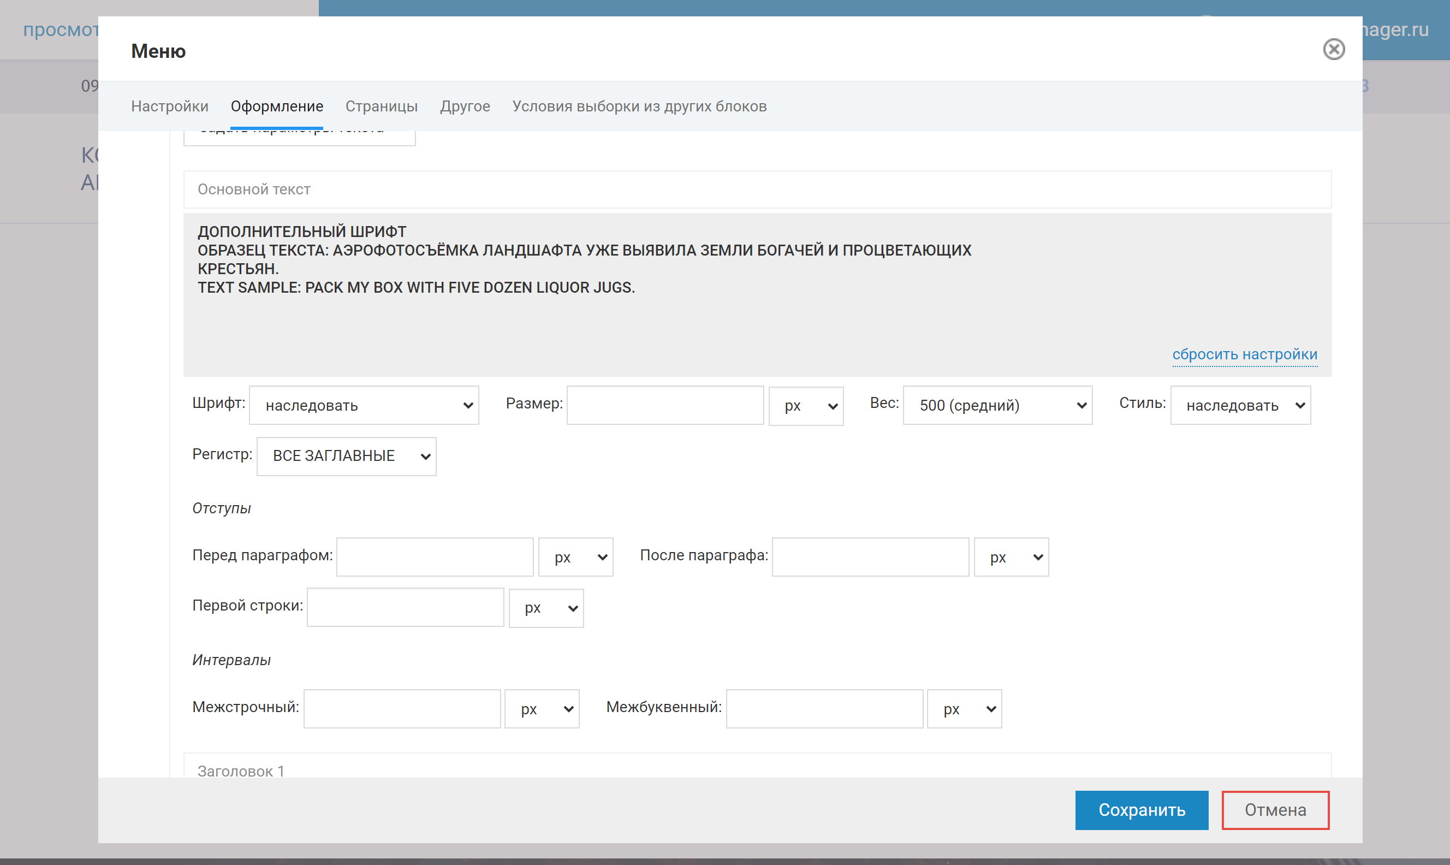Click the Отмена button

click(x=1275, y=810)
